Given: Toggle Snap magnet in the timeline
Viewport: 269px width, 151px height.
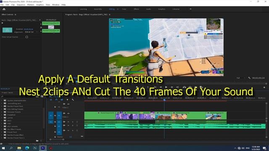Looking at the screenshot, I should point(56,99).
